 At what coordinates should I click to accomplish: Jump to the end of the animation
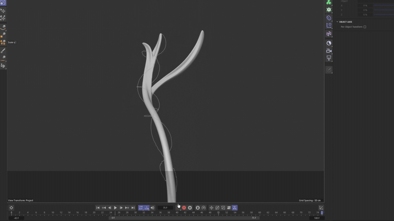tap(133, 208)
